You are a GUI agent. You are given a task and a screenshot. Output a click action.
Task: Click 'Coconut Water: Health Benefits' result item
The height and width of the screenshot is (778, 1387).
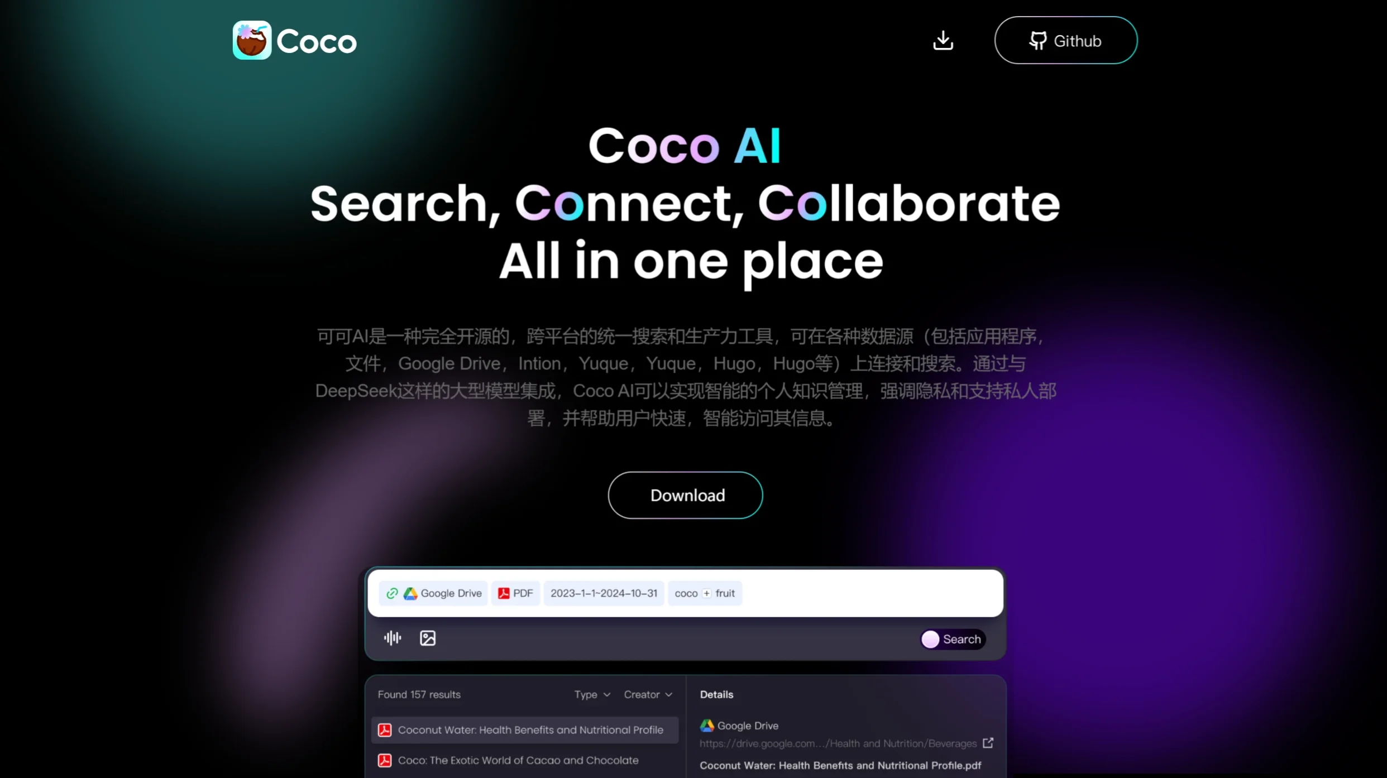(524, 731)
